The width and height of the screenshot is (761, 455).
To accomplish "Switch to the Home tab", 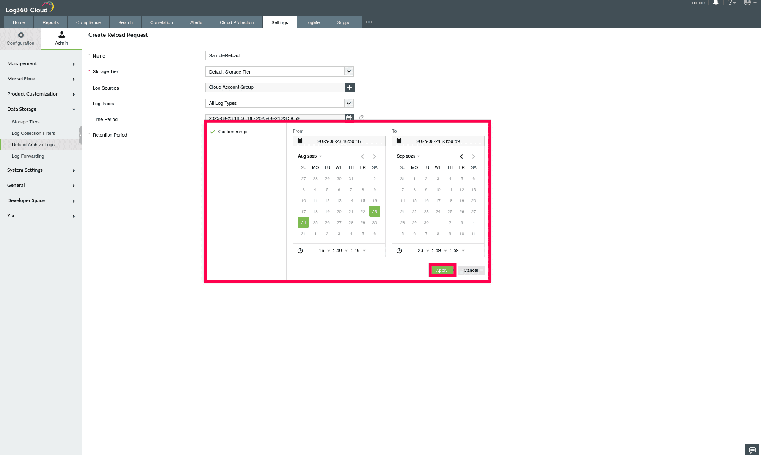I will click(19, 22).
